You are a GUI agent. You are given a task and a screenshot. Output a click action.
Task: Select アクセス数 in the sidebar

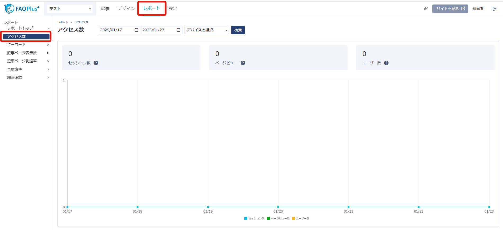tap(26, 36)
